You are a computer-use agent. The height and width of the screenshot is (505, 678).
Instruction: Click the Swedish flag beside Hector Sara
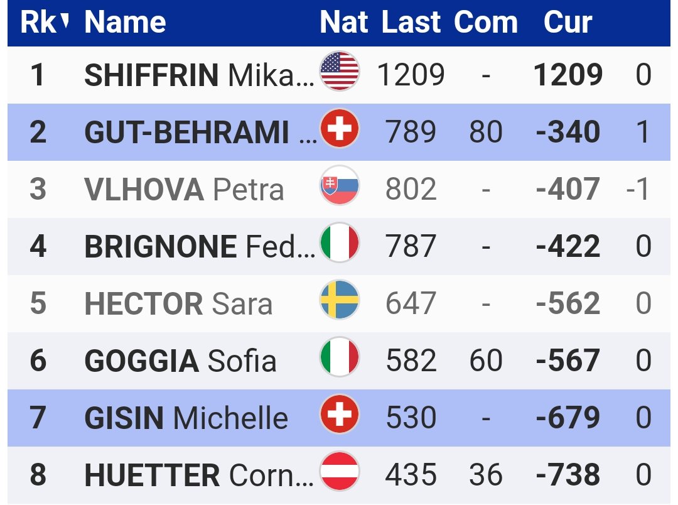pyautogui.click(x=340, y=300)
